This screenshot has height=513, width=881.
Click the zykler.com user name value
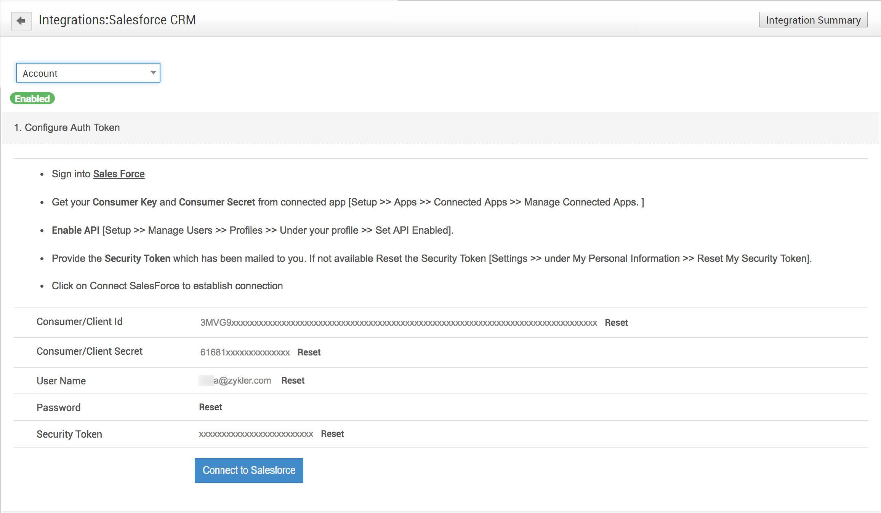(242, 381)
